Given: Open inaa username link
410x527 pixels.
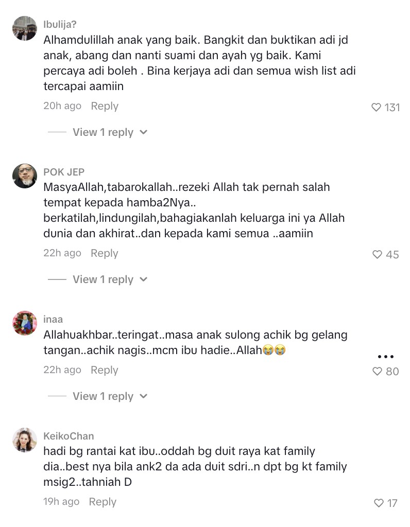Looking at the screenshot, I should [53, 319].
